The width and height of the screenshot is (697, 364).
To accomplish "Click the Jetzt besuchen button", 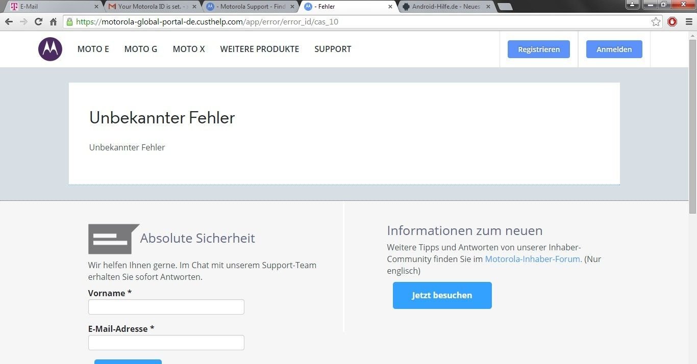I will pos(442,295).
